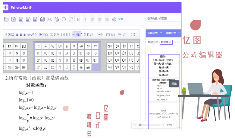Viewport: 235px width, 138px height.
Task: Open the ∂∞Ω miscellaneous symbols group
Action: click(43, 34)
